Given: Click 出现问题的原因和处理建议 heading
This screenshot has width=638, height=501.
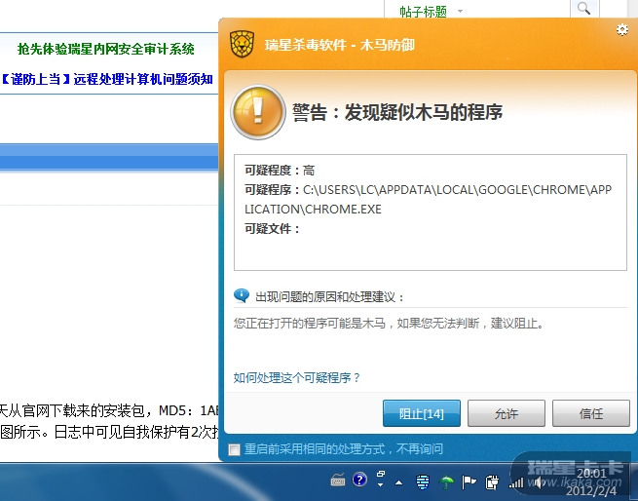Looking at the screenshot, I should (329, 297).
